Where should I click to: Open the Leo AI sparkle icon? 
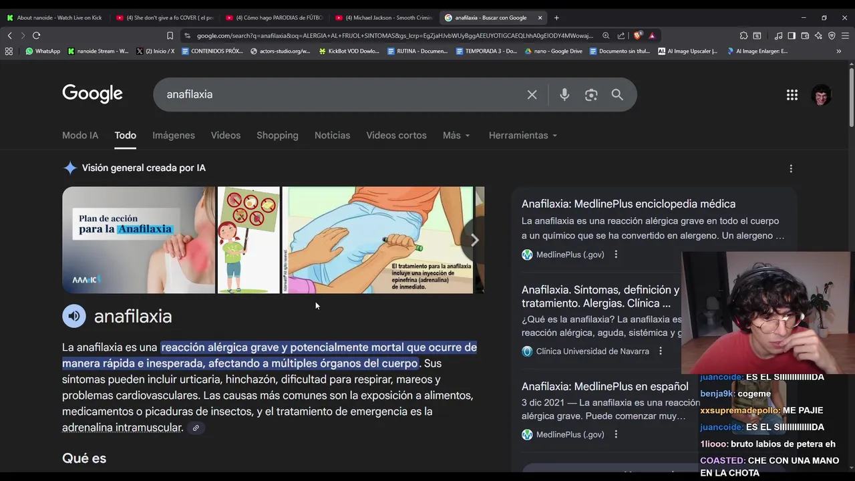point(818,35)
